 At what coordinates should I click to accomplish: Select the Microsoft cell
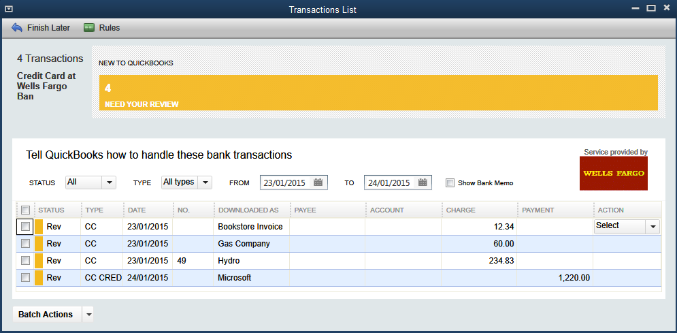pyautogui.click(x=251, y=278)
